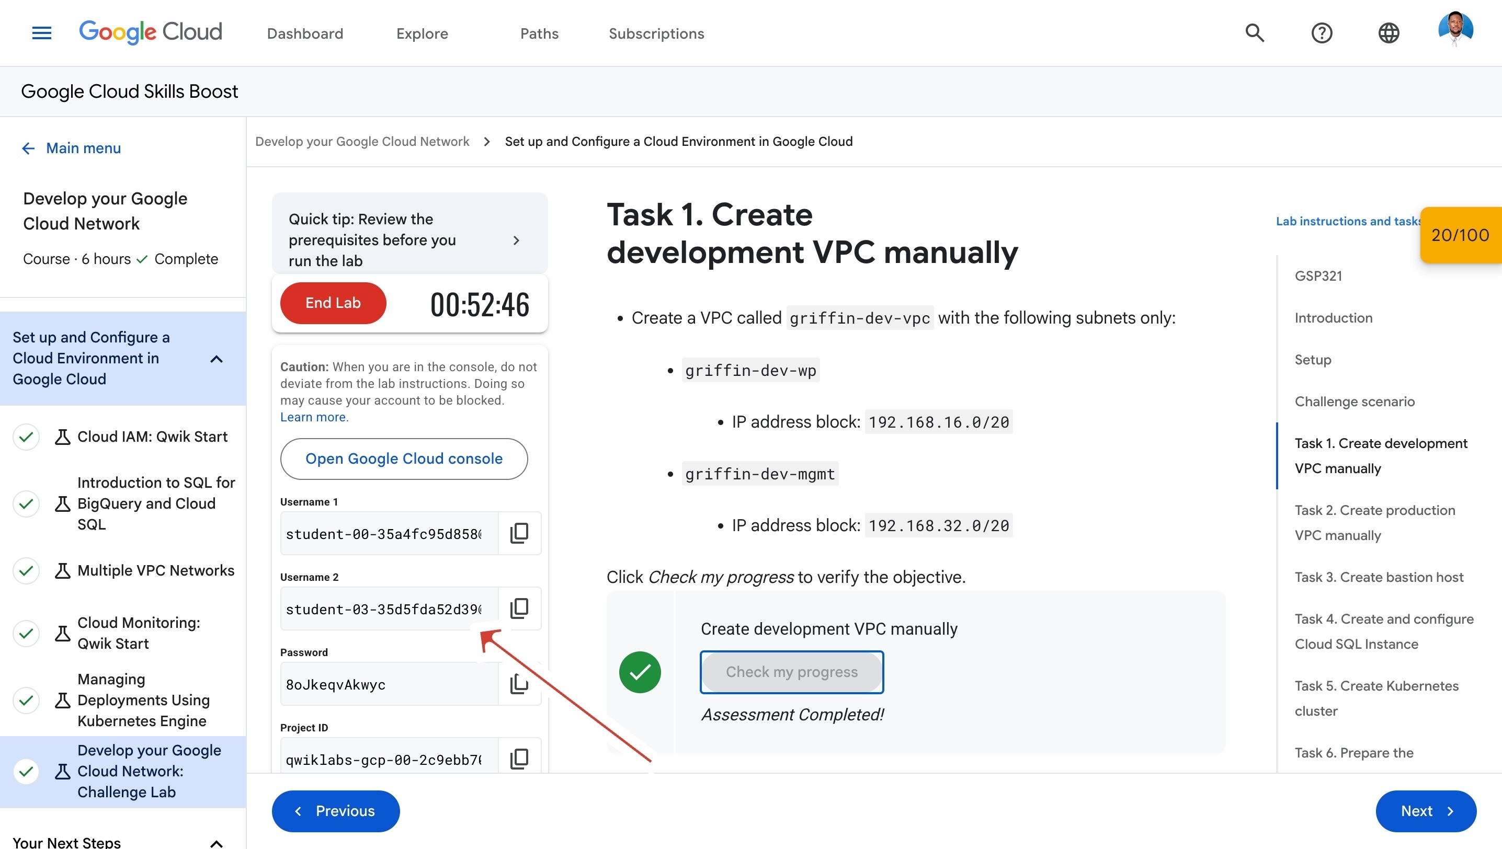1502x849 pixels.
Task: Jump to Challenge scenario in the outline
Action: (x=1355, y=401)
